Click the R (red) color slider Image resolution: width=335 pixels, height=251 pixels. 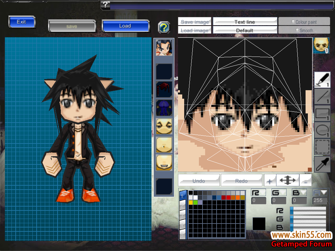[x=308, y=211]
